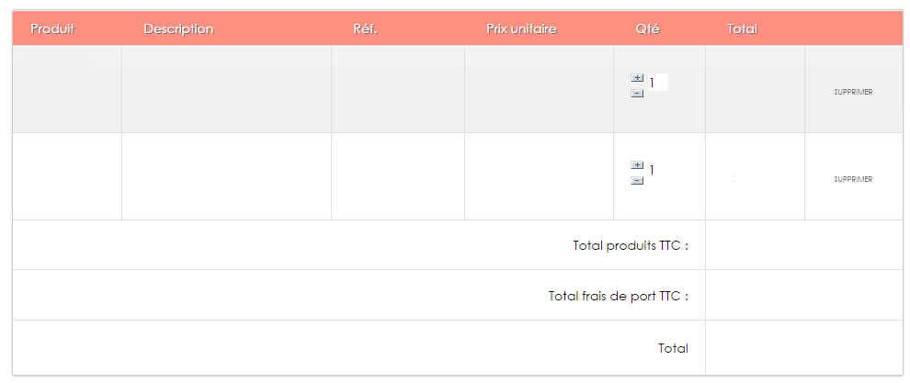
Task: Remove first product with SUPPRIMER
Action: click(x=853, y=92)
